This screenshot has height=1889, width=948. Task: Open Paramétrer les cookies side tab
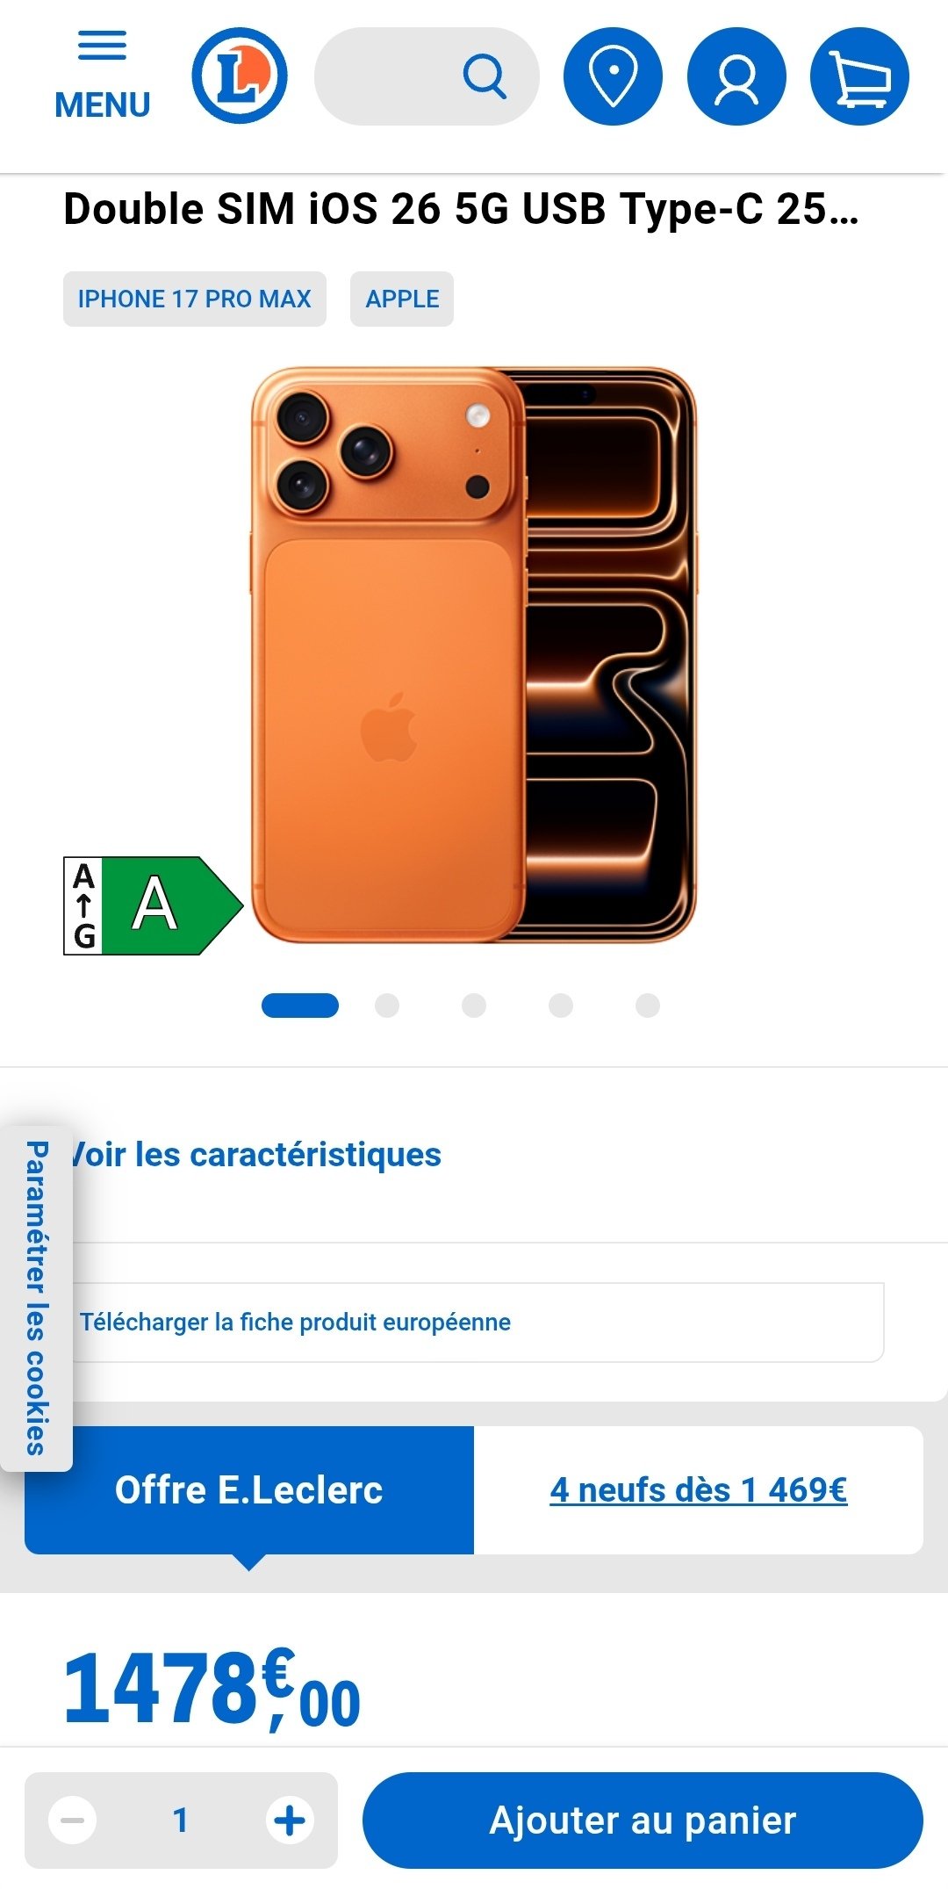[36, 1298]
